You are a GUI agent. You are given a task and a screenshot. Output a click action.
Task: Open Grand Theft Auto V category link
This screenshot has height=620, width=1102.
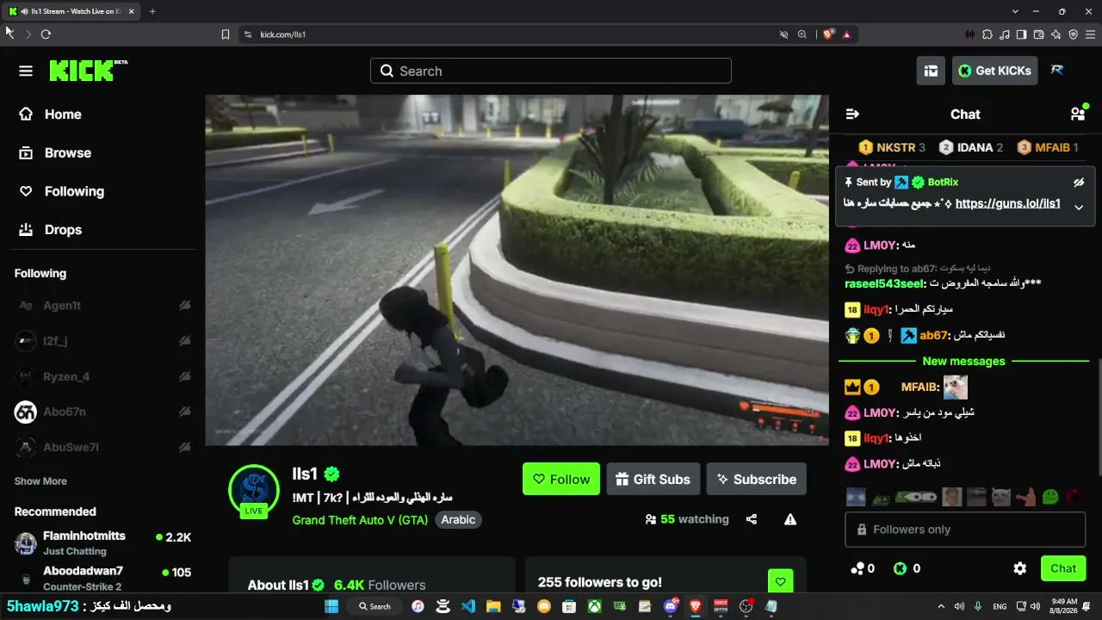[360, 520]
